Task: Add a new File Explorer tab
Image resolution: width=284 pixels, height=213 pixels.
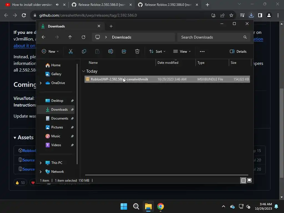Action: (x=111, y=26)
